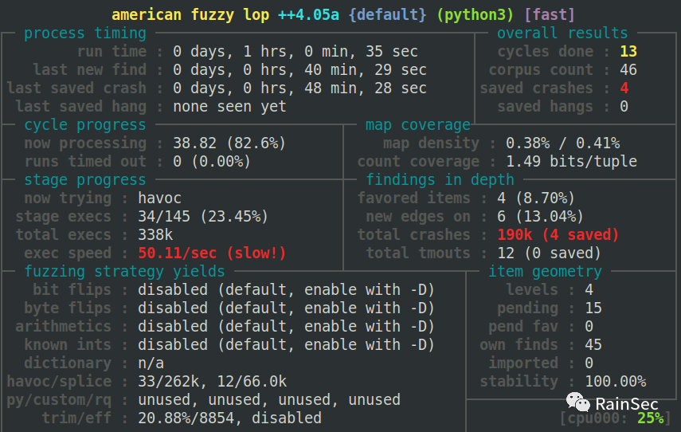Click the title 'american fuzzy lop'
Screen dimensions: 681x432
coord(190,15)
